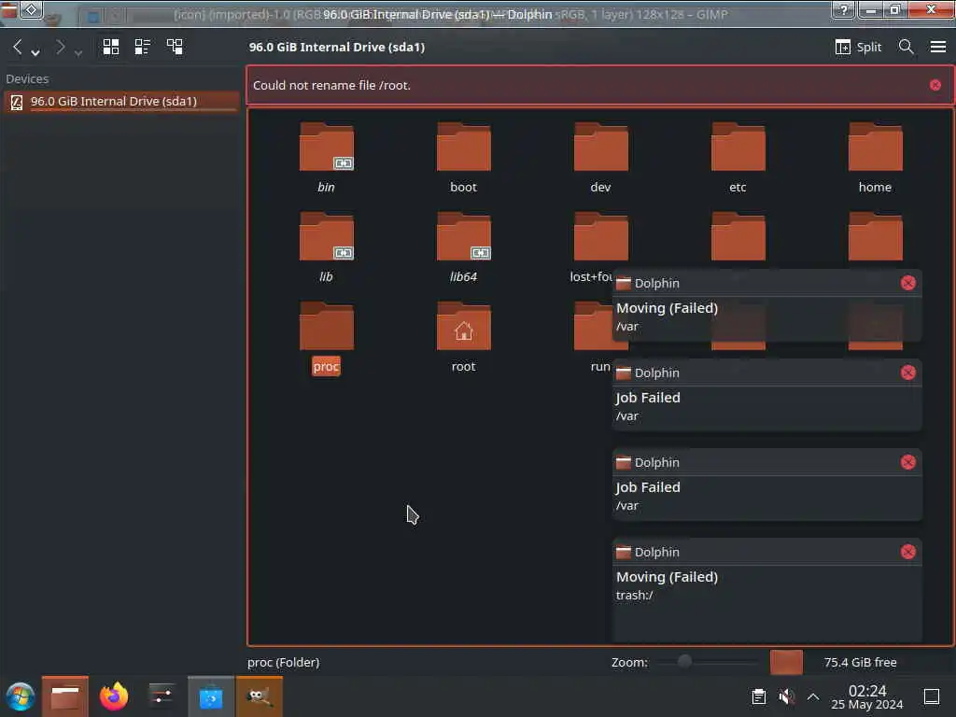
Task: Switch to GIMP in the taskbar
Action: [x=260, y=696]
